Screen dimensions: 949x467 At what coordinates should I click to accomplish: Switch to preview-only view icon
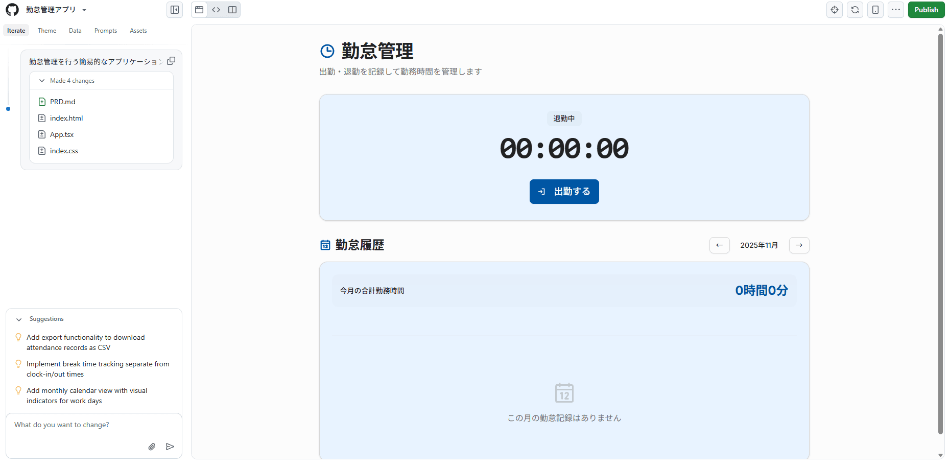199,10
